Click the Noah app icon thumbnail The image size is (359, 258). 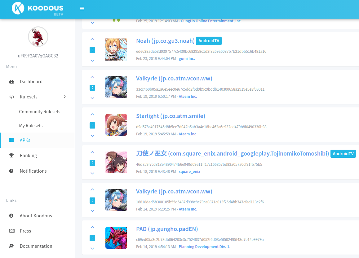(116, 50)
